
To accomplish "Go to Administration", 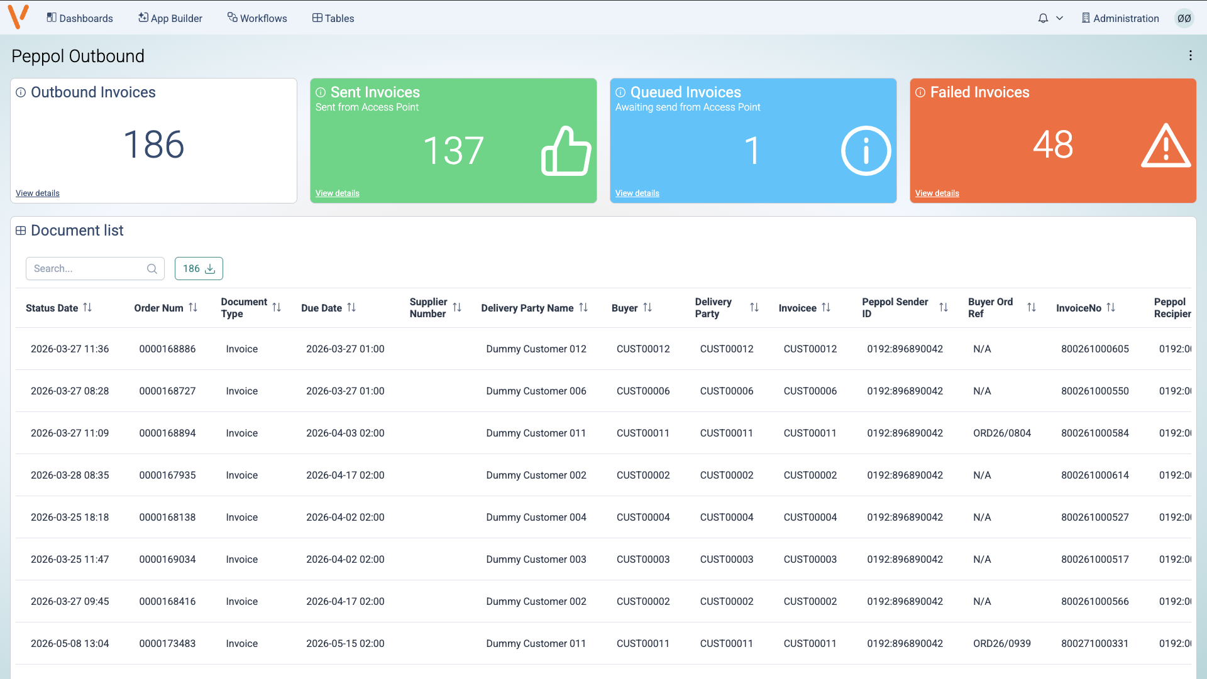I will pos(1120,18).
